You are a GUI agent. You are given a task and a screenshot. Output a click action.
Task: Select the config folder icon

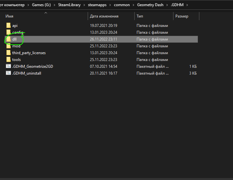pos(9,32)
